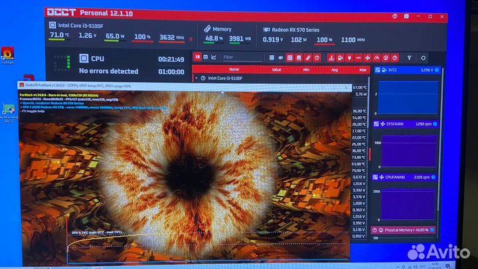The width and height of the screenshot is (478, 269).
Task: Sort sensors by the Name column header
Action: pyautogui.click(x=234, y=69)
